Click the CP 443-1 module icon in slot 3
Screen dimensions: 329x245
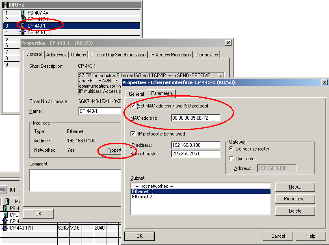(x=23, y=26)
